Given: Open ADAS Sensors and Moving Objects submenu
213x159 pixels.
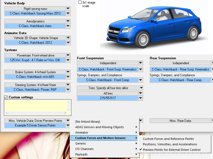Looking at the screenshot, I should click(x=105, y=127).
